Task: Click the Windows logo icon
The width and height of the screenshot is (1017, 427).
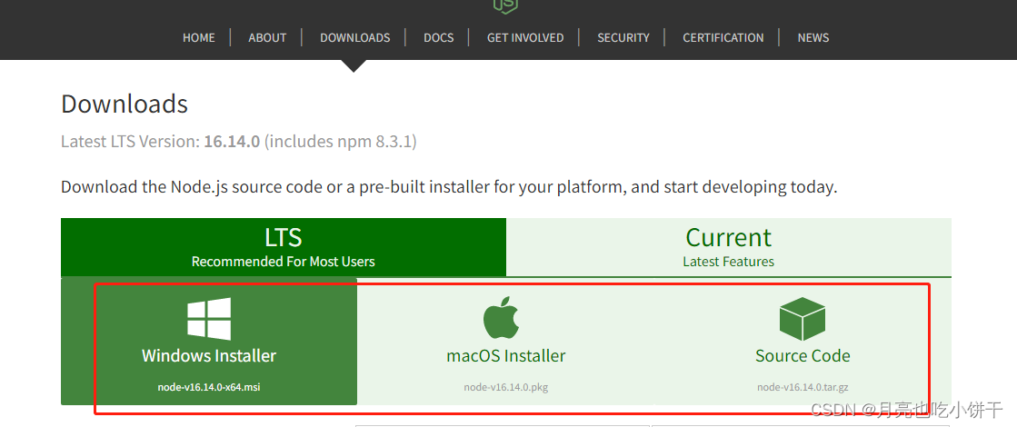Action: (209, 319)
